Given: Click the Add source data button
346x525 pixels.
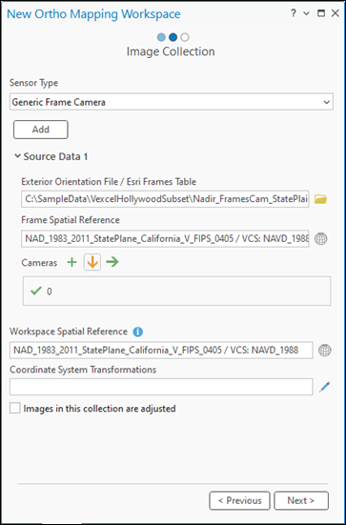Looking at the screenshot, I should [x=41, y=130].
